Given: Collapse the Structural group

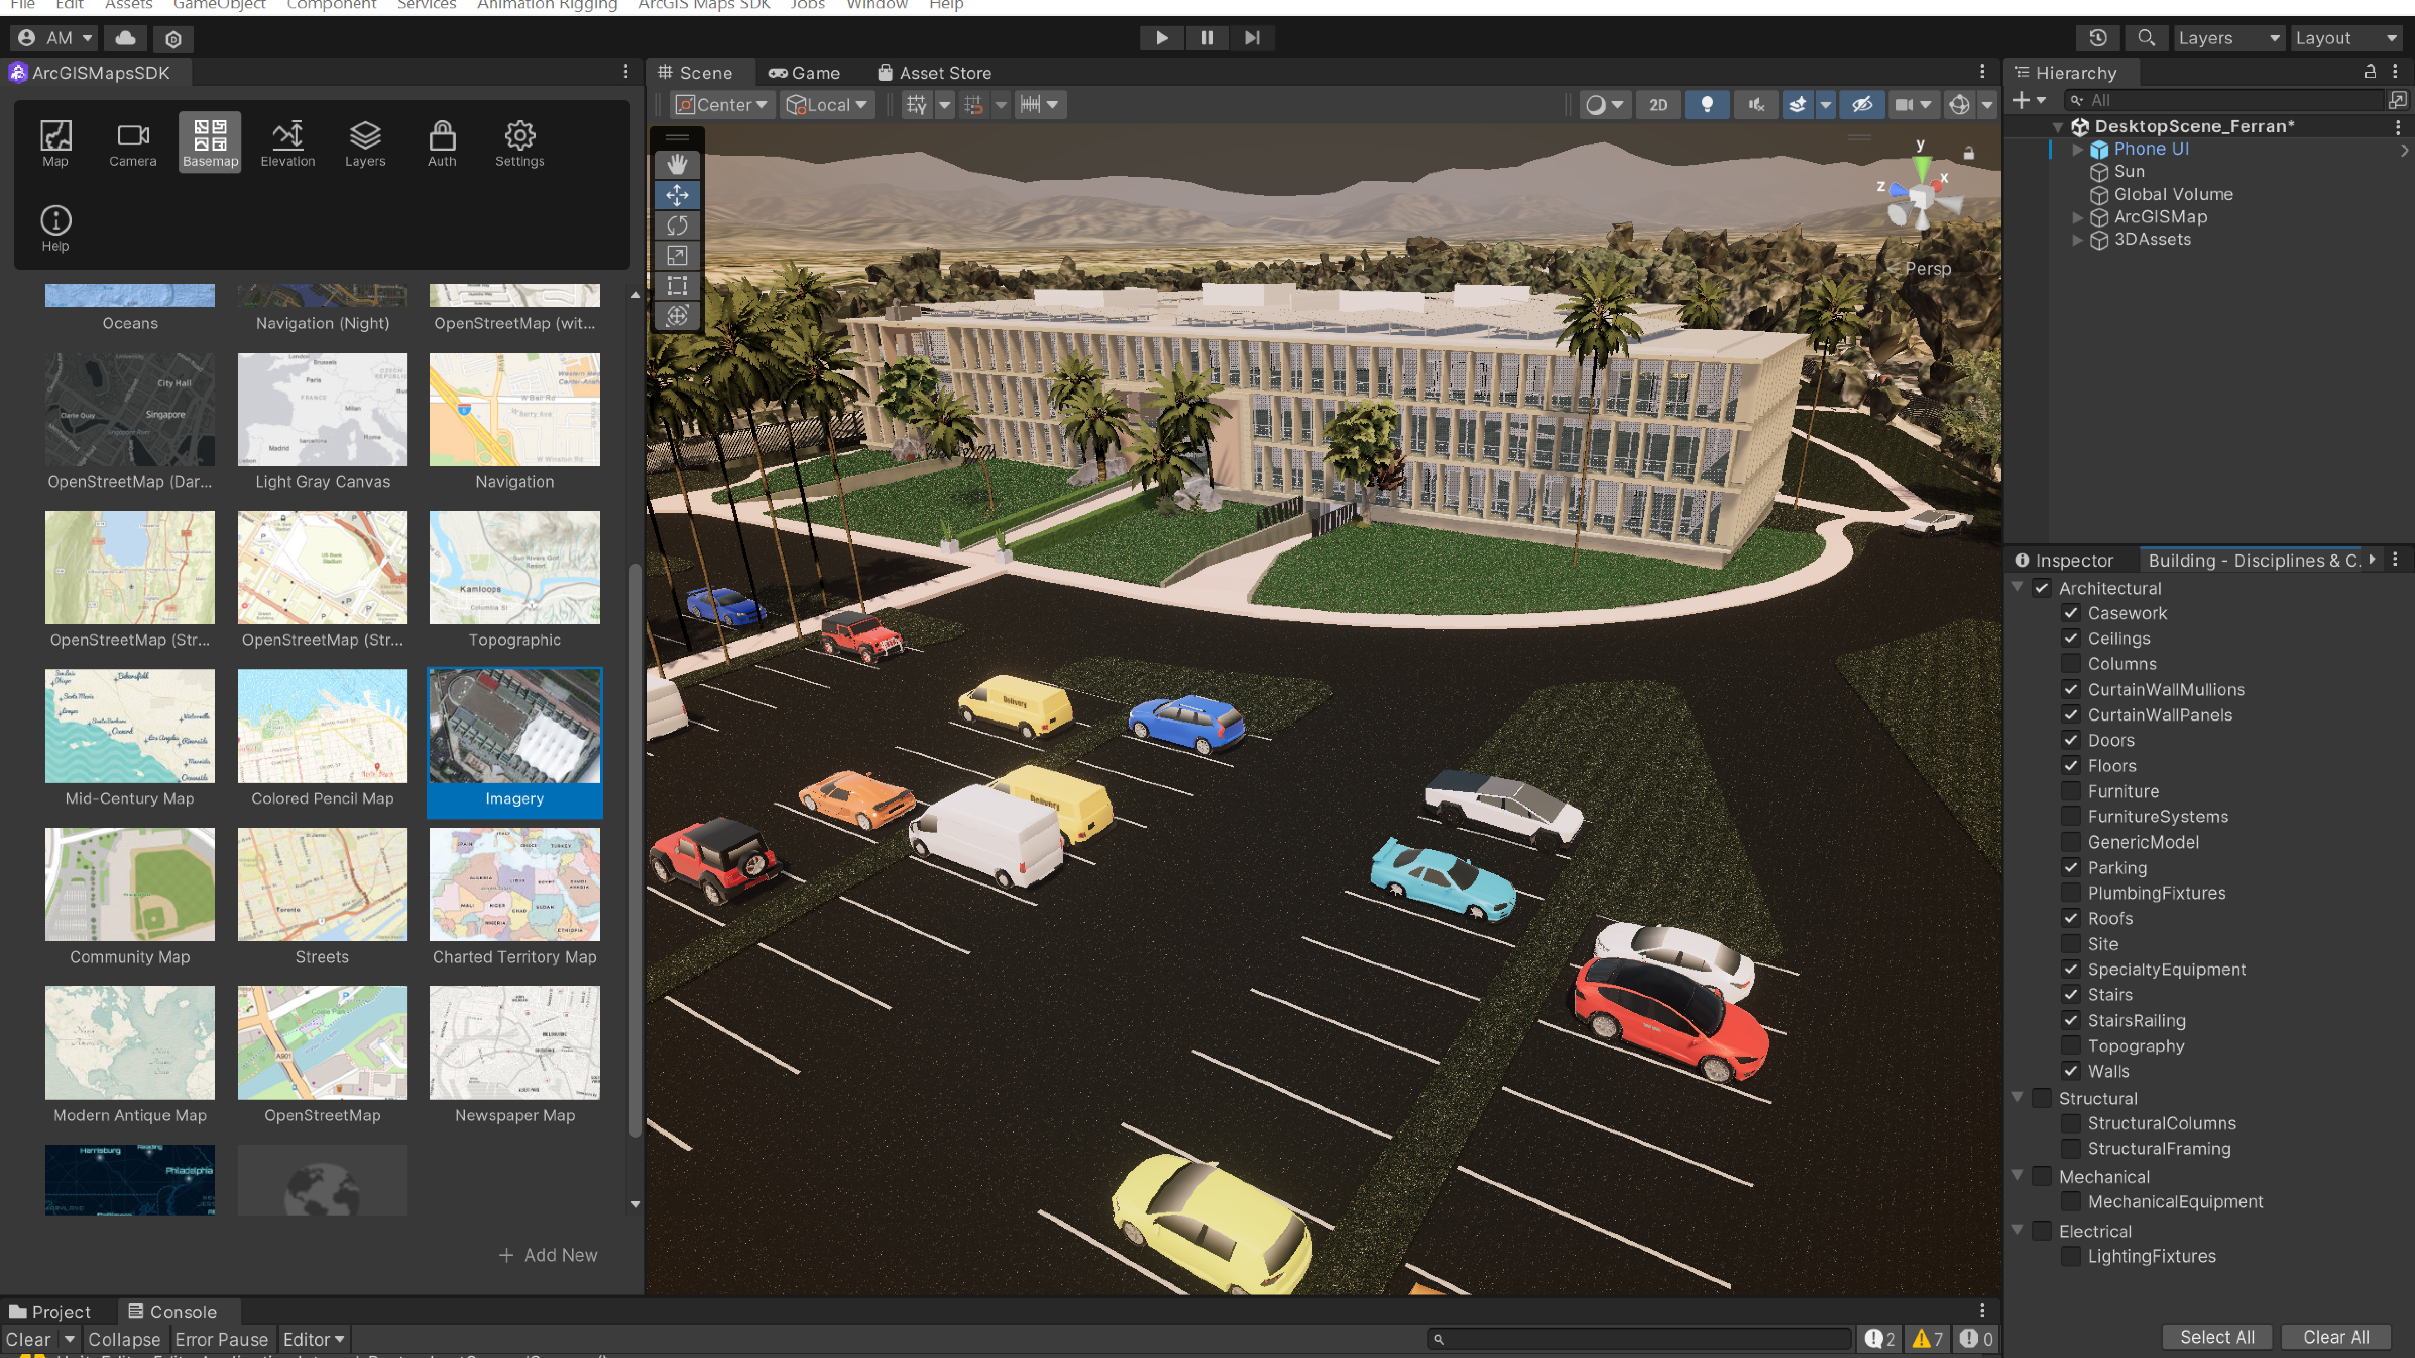Looking at the screenshot, I should click(2018, 1098).
